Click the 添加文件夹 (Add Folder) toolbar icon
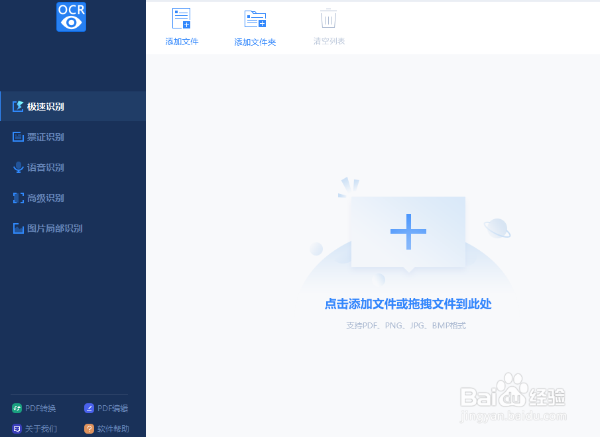This screenshot has height=437, width=600. (x=255, y=19)
